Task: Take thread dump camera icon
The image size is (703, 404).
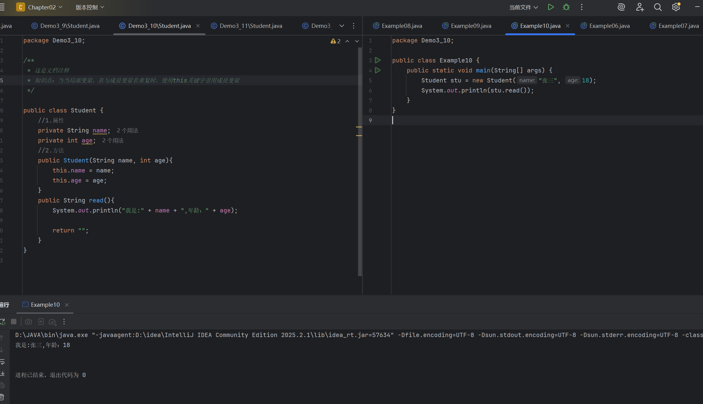Action: point(29,322)
